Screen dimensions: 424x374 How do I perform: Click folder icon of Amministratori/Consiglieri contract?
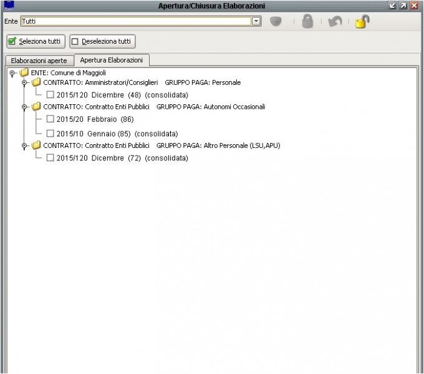[36, 82]
